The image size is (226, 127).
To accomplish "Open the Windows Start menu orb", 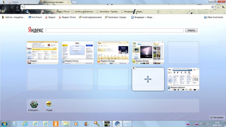I will pyautogui.click(x=4, y=124).
